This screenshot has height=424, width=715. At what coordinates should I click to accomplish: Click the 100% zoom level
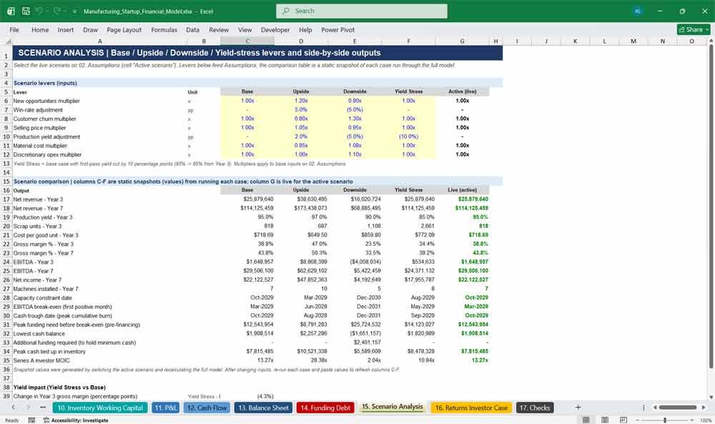click(x=706, y=420)
